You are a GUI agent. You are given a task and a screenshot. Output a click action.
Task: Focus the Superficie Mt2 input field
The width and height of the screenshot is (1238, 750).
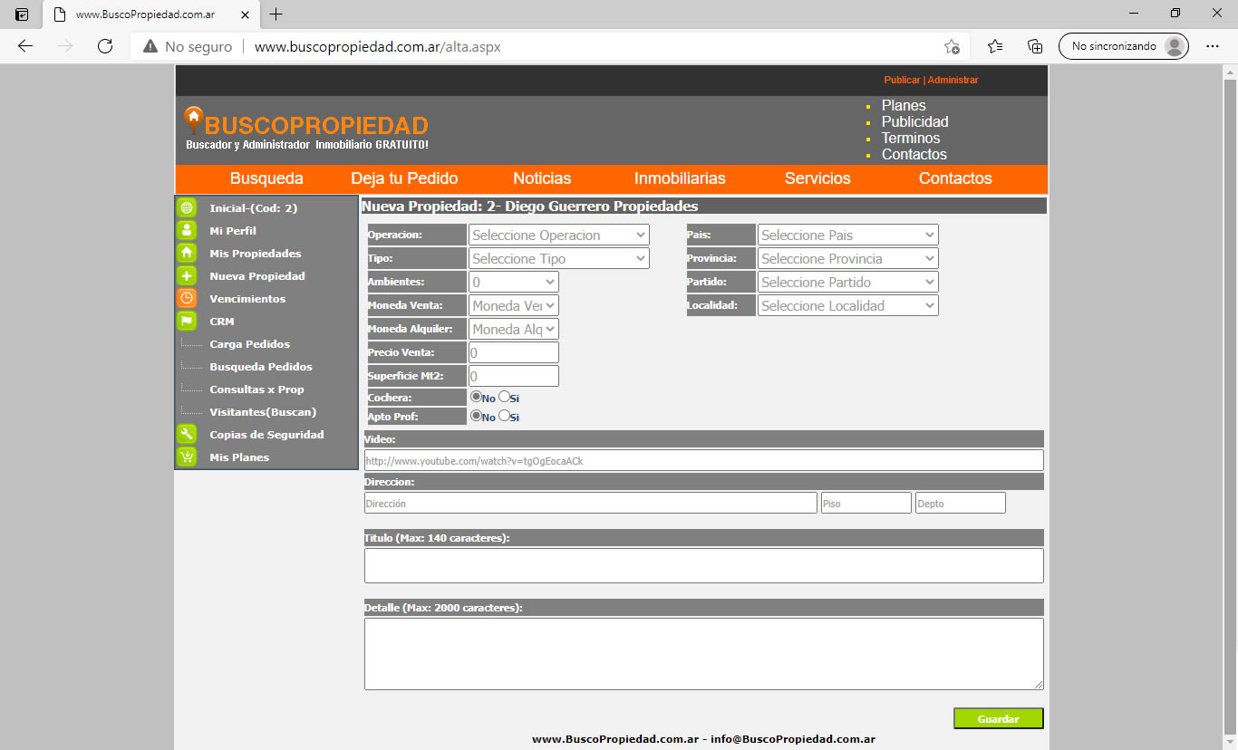point(514,376)
